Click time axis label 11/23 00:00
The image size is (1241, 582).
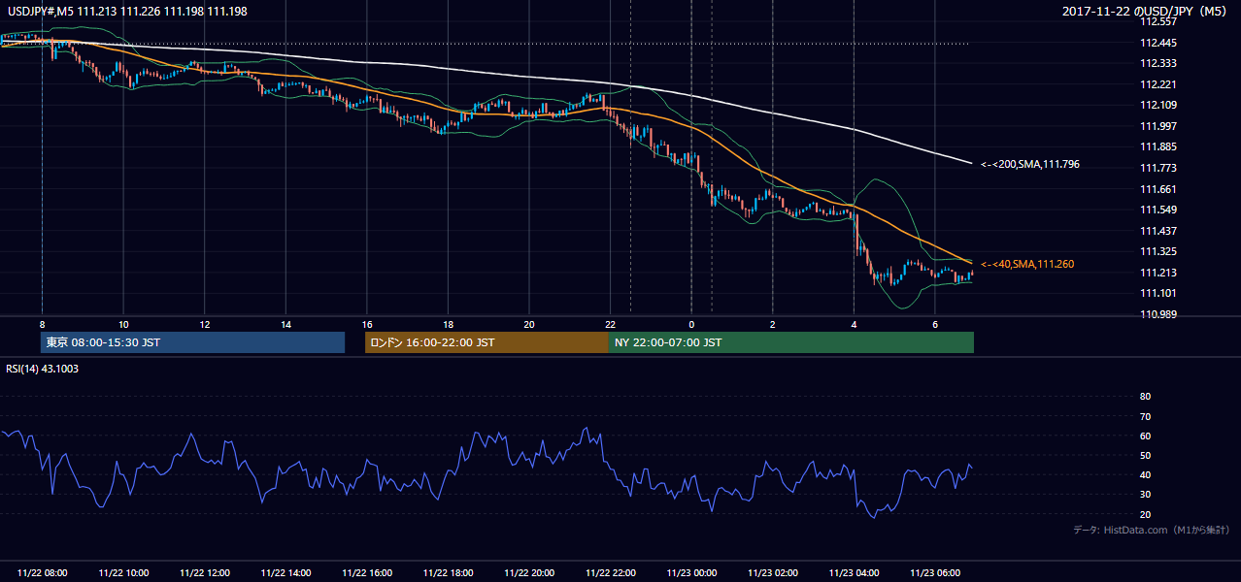click(x=691, y=573)
